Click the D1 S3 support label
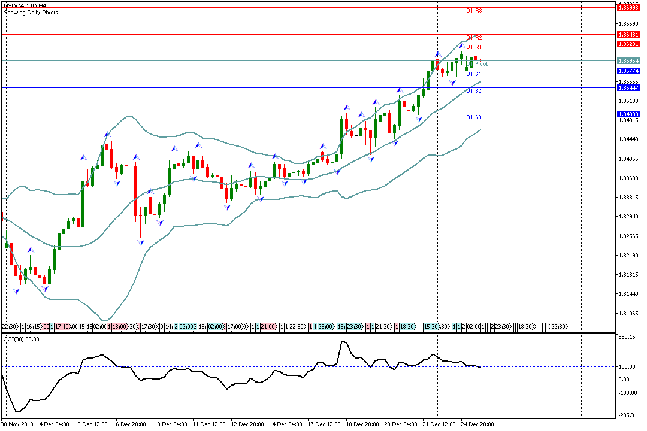 coord(474,117)
